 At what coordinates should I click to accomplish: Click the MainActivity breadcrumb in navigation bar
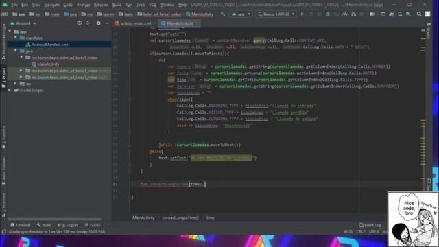[200, 14]
